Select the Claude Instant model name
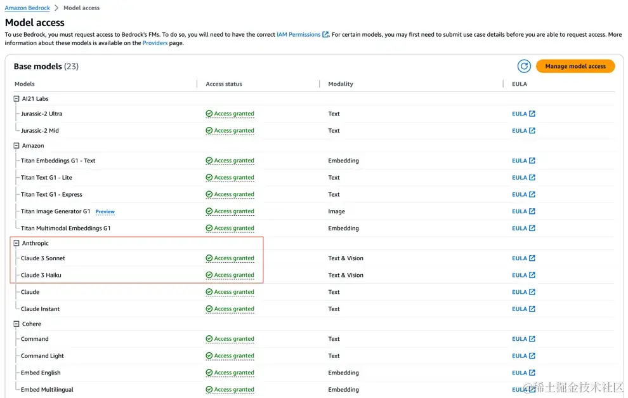The width and height of the screenshot is (628, 398). pyautogui.click(x=40, y=309)
